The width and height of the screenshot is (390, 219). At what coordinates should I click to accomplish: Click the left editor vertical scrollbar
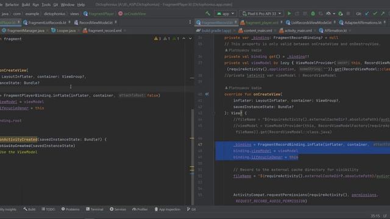click(193, 156)
